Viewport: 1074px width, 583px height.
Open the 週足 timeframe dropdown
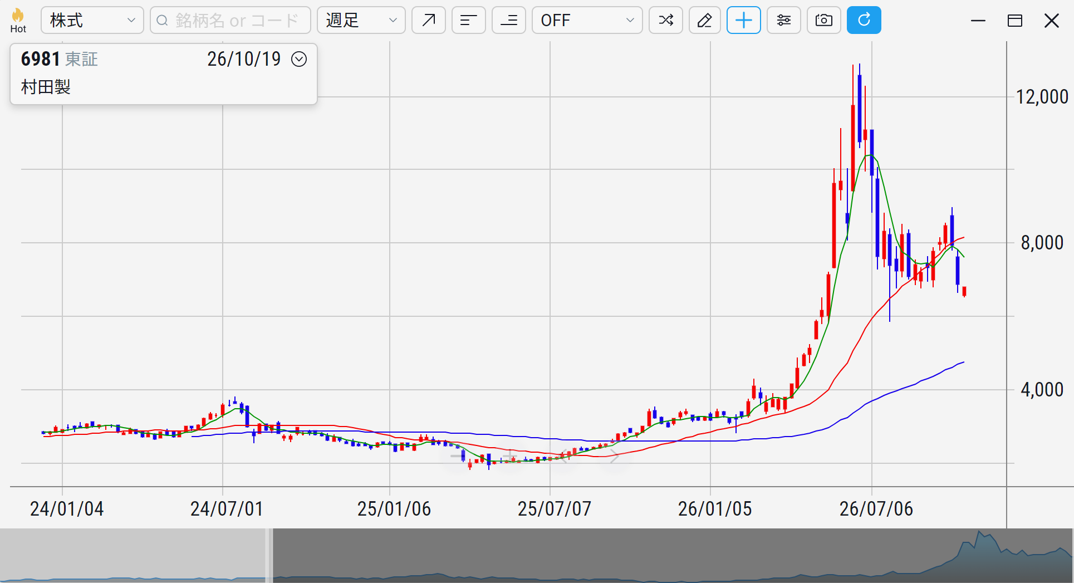click(361, 21)
